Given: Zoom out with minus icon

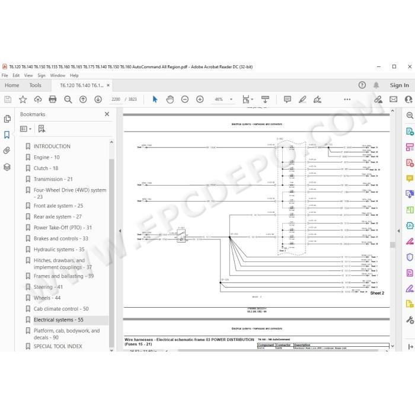Looking at the screenshot, I should [x=185, y=100].
